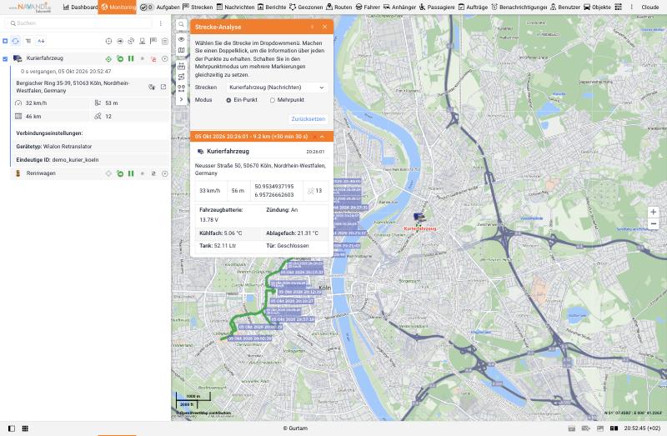Click the Gurtam copyright link
The width and height of the screenshot is (667, 436).
click(295, 428)
